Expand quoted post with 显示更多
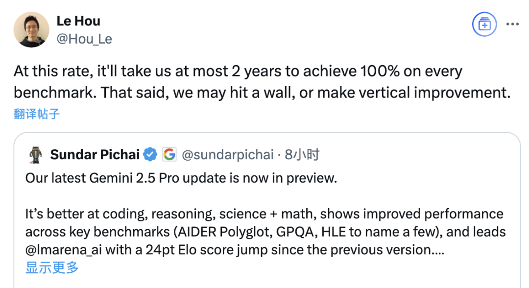Screen dimensions: 529x288 (x=52, y=267)
